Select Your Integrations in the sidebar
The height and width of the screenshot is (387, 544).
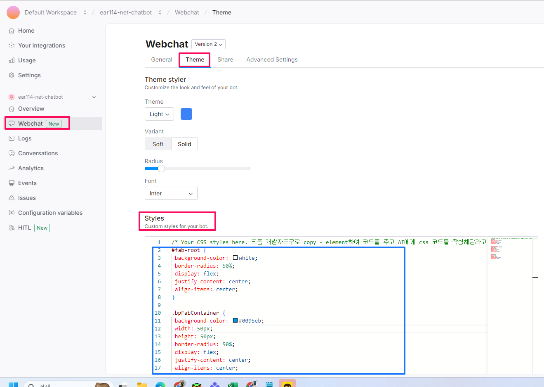click(41, 45)
